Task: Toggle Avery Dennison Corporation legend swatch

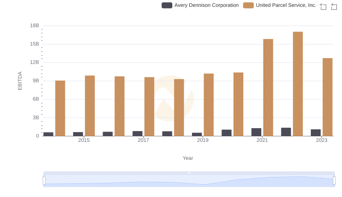Action: 167,5
